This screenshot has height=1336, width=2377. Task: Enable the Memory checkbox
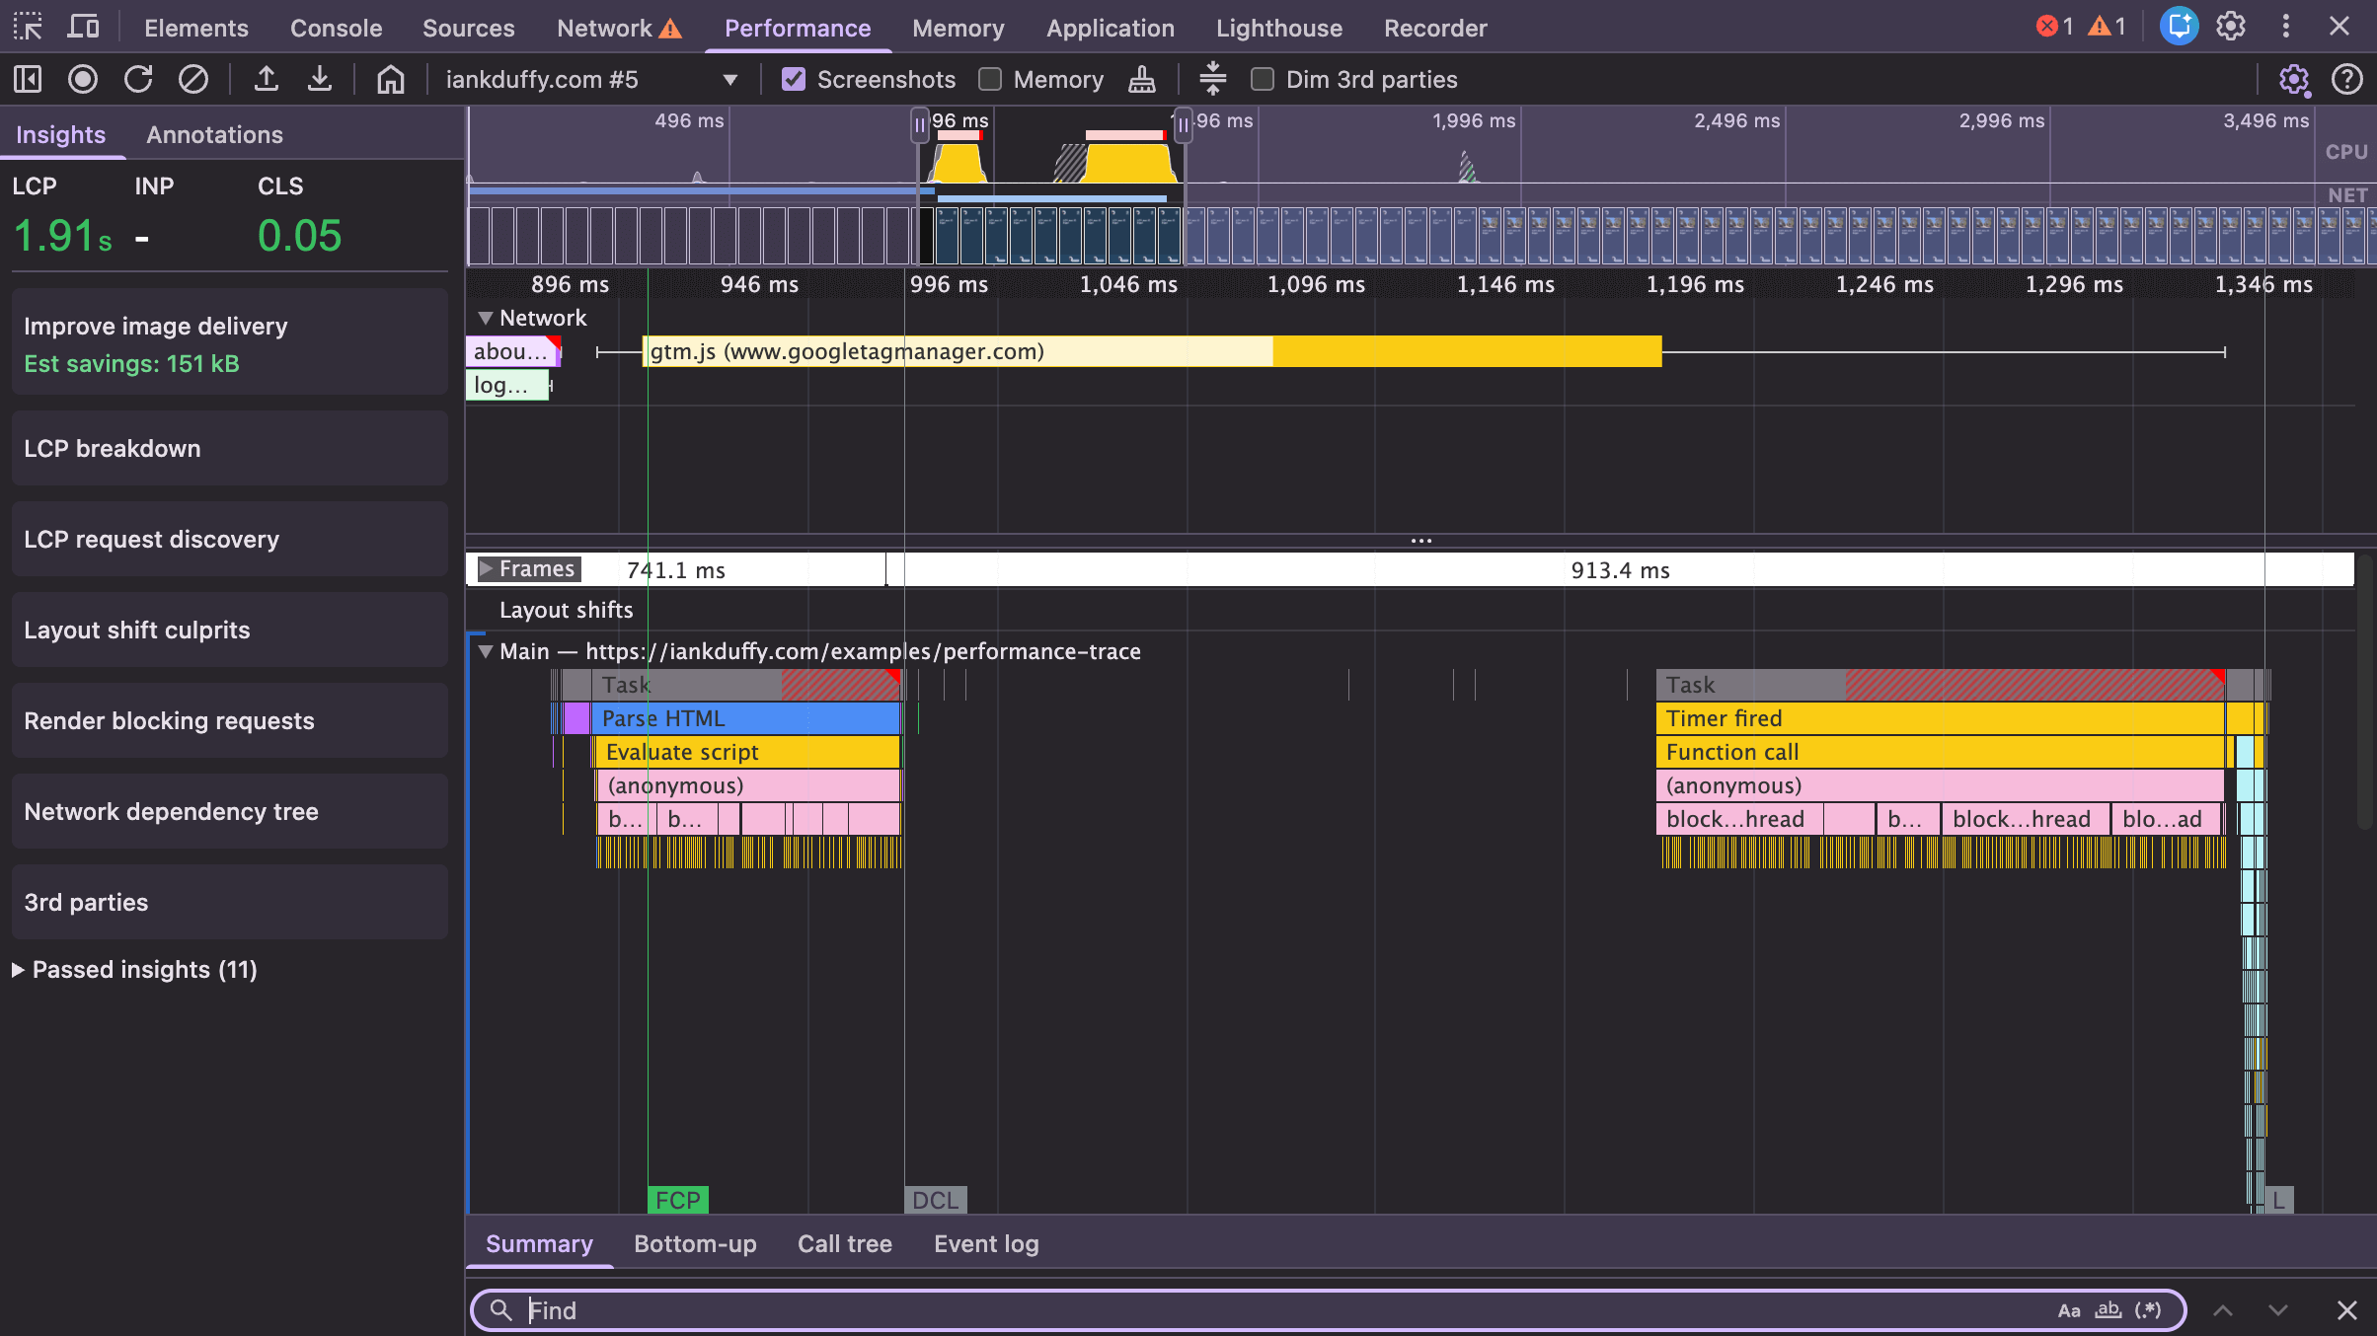pos(990,79)
